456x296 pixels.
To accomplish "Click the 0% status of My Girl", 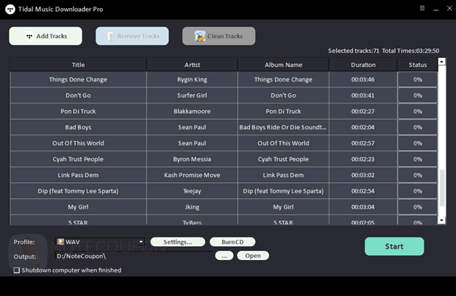I will [x=418, y=207].
